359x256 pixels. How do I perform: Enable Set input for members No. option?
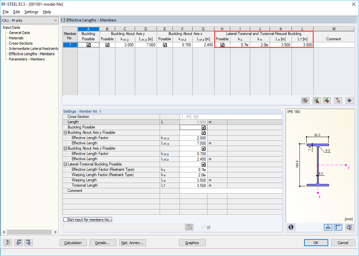[x=66, y=219]
